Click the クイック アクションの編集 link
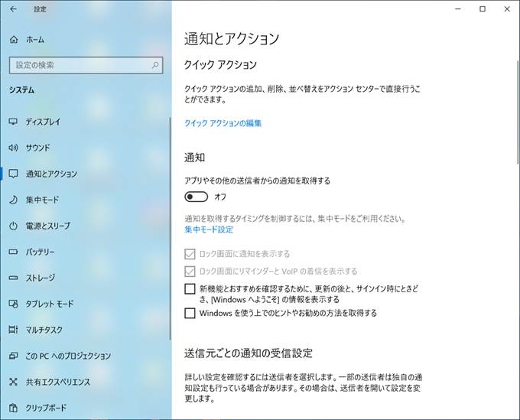Viewport: 520px width, 420px height. click(223, 123)
